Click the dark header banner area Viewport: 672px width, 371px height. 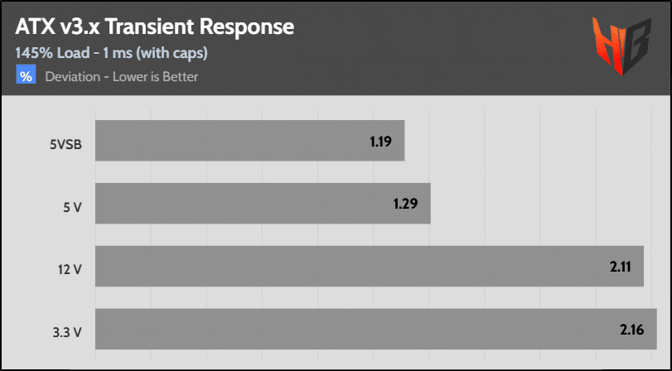pos(336,47)
